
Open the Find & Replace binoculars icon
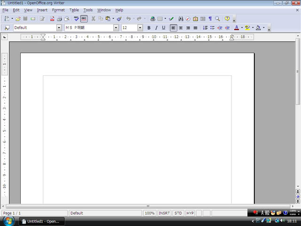pos(181,19)
